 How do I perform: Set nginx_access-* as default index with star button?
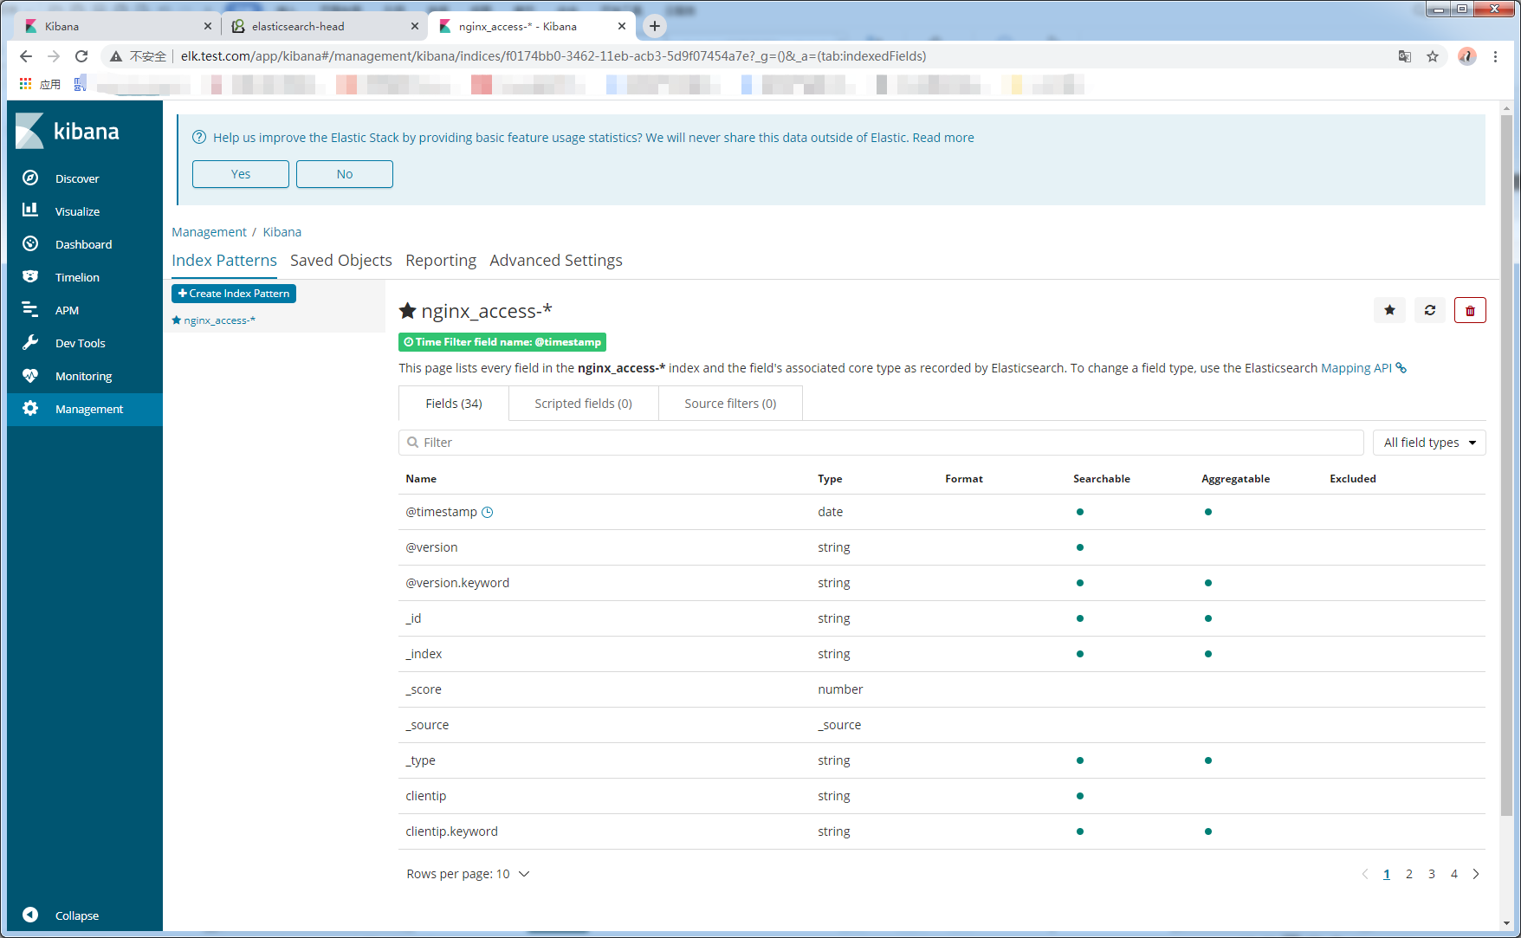coord(1389,310)
